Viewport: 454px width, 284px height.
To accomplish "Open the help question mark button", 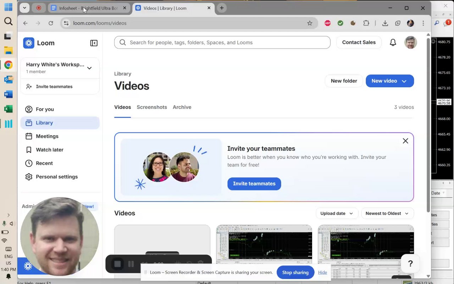I will (410, 263).
